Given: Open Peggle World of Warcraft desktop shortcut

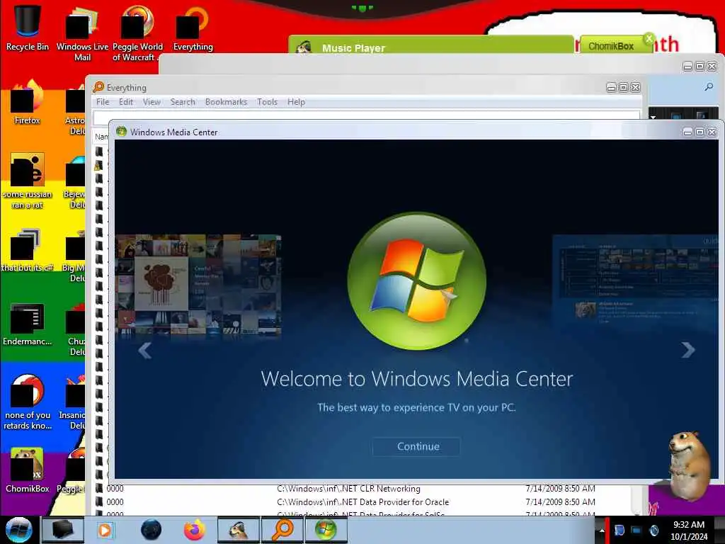Looking at the screenshot, I should tap(137, 33).
